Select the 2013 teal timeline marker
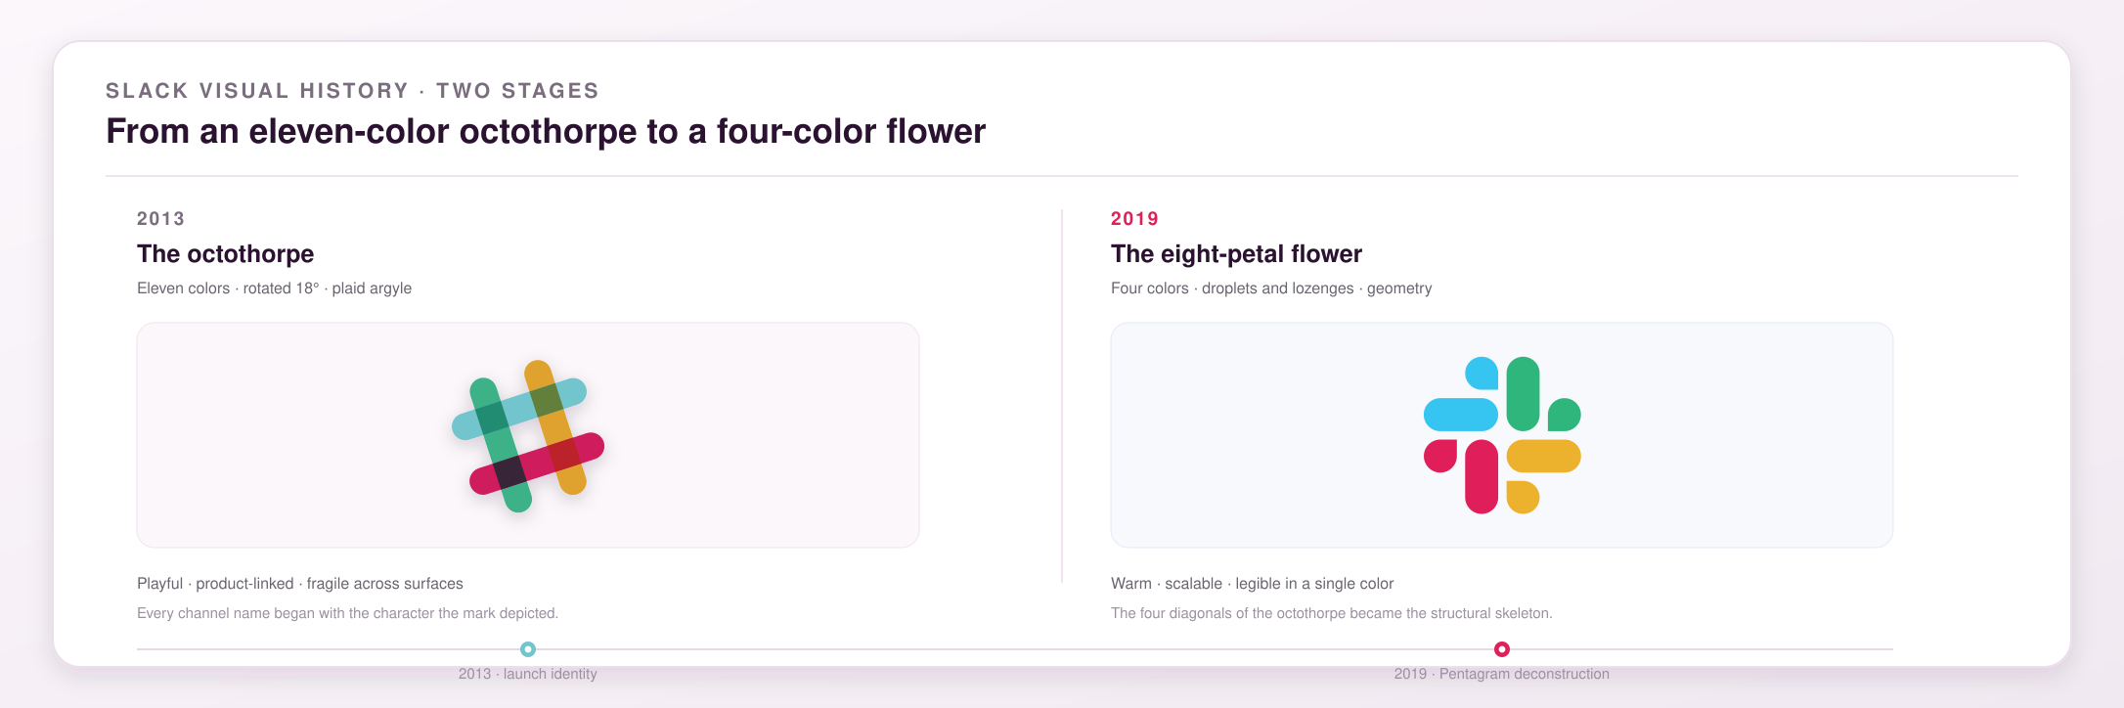2124x708 pixels. pyautogui.click(x=528, y=649)
